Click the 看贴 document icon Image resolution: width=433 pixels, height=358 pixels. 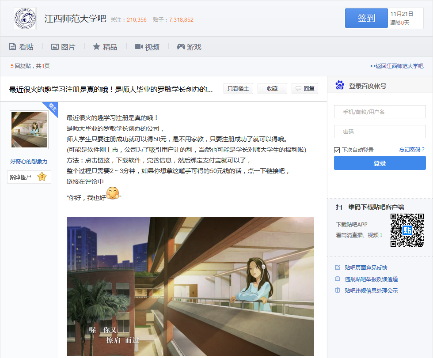[x=12, y=47]
